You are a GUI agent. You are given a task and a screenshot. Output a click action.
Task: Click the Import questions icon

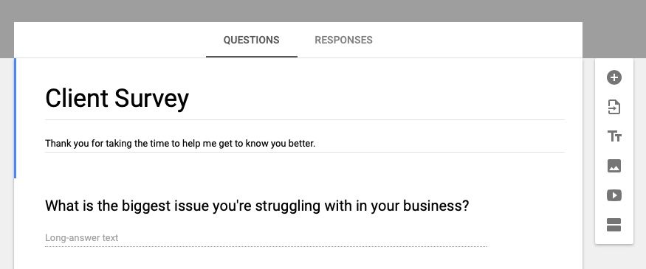[x=614, y=107]
